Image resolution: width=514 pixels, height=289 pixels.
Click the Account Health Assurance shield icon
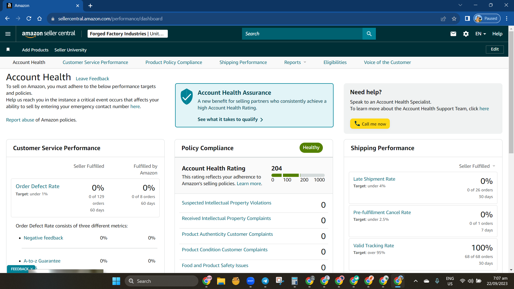pos(187,96)
